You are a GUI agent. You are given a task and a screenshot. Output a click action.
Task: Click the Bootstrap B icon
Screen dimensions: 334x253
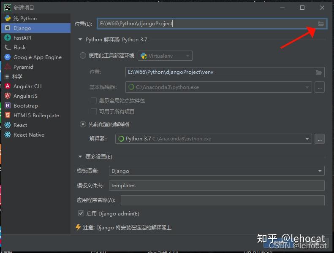pos(8,106)
